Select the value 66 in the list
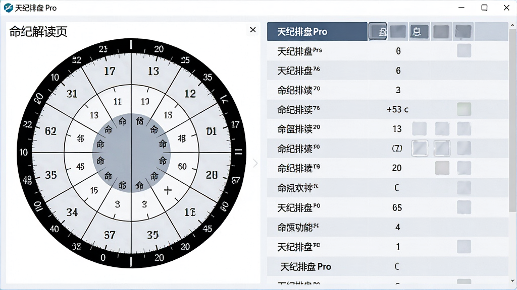Image resolution: width=517 pixels, height=290 pixels. [397, 207]
